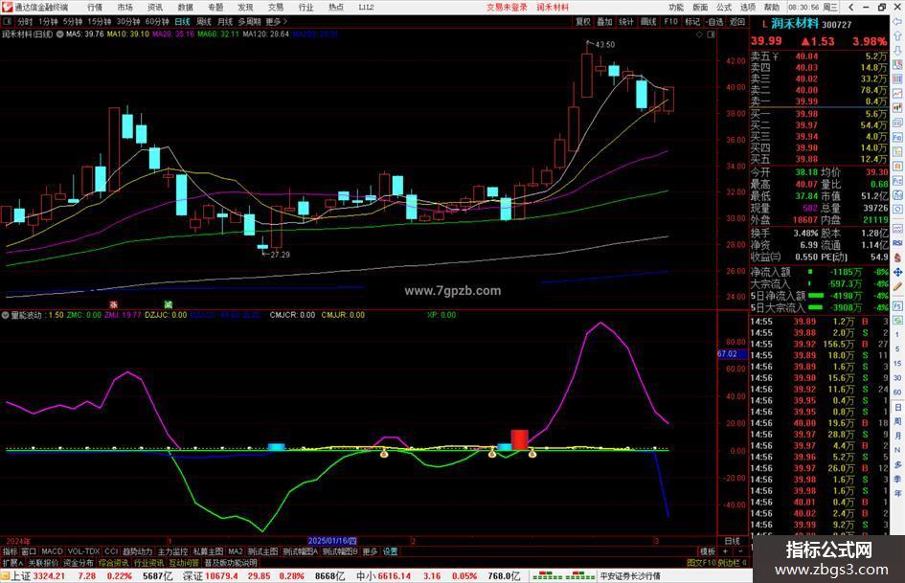The height and width of the screenshot is (583, 905).
Task: Switch to 分时 intraday view
Action: [x=25, y=21]
